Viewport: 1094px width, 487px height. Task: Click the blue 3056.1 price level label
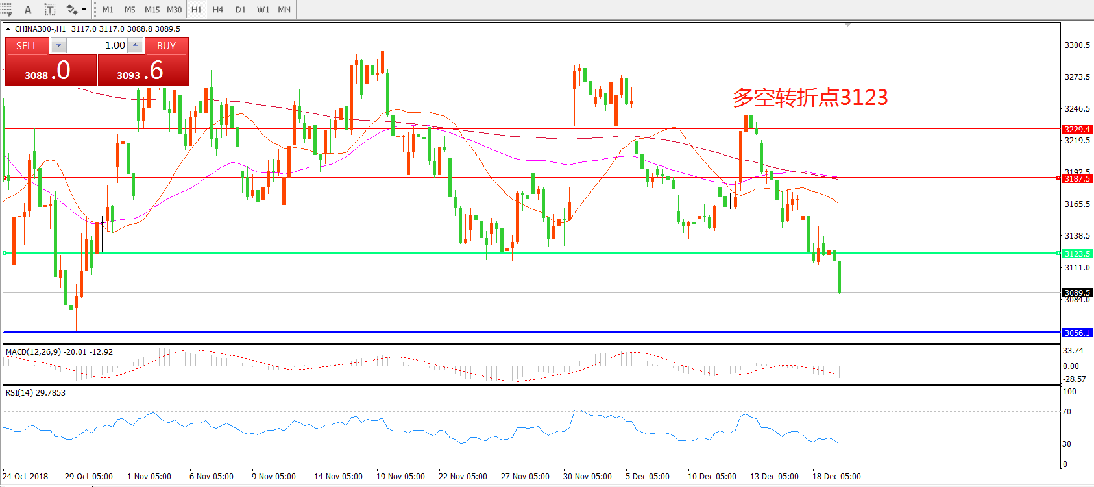tap(1077, 333)
